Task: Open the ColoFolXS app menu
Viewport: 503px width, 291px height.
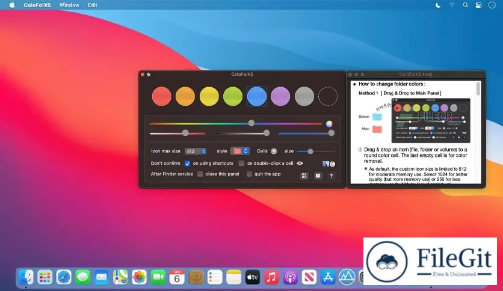Action: [x=37, y=5]
